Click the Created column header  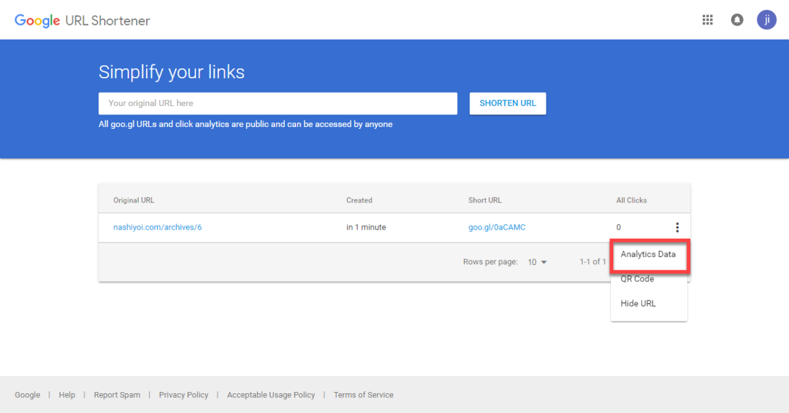[359, 200]
